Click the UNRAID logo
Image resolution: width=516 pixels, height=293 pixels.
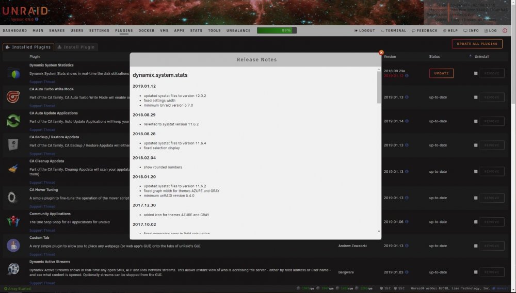25,11
